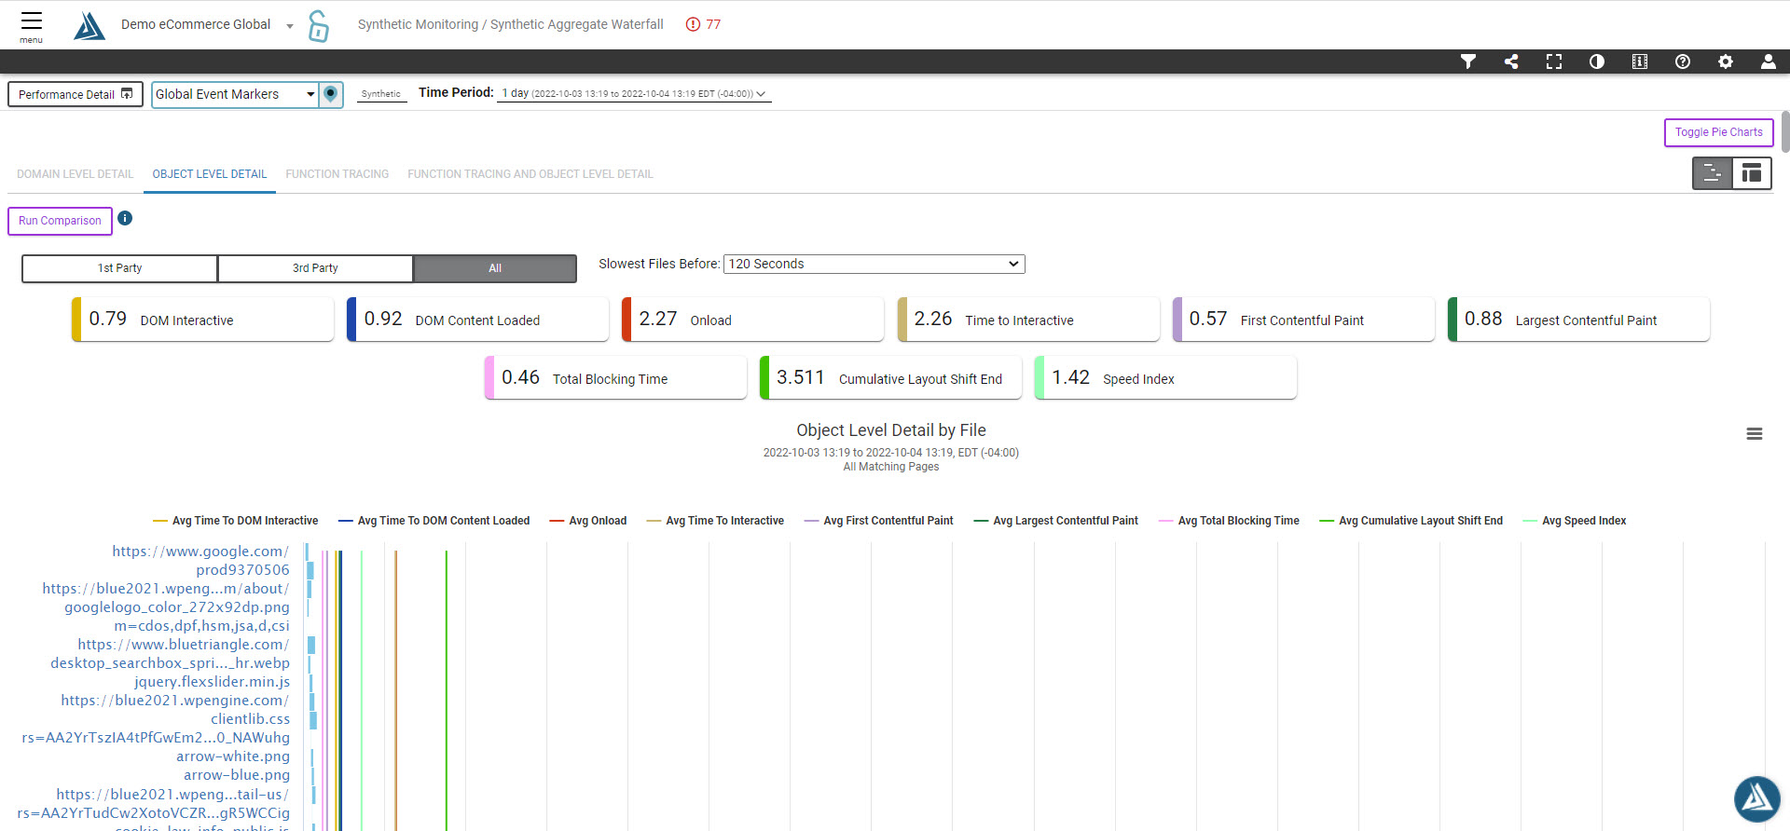Viewport: 1790px width, 831px height.
Task: Open chart hamburger context menu
Action: pos(1755,434)
